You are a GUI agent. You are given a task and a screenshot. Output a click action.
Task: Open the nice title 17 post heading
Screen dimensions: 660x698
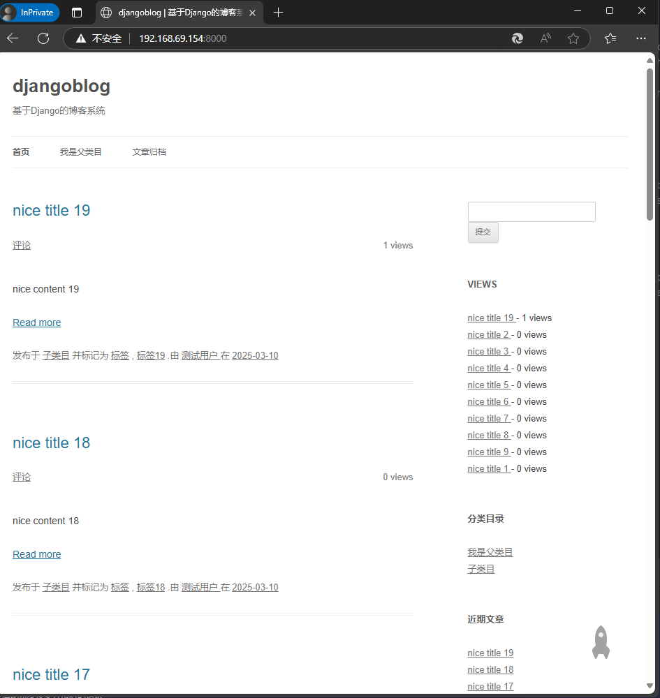pyautogui.click(x=51, y=674)
